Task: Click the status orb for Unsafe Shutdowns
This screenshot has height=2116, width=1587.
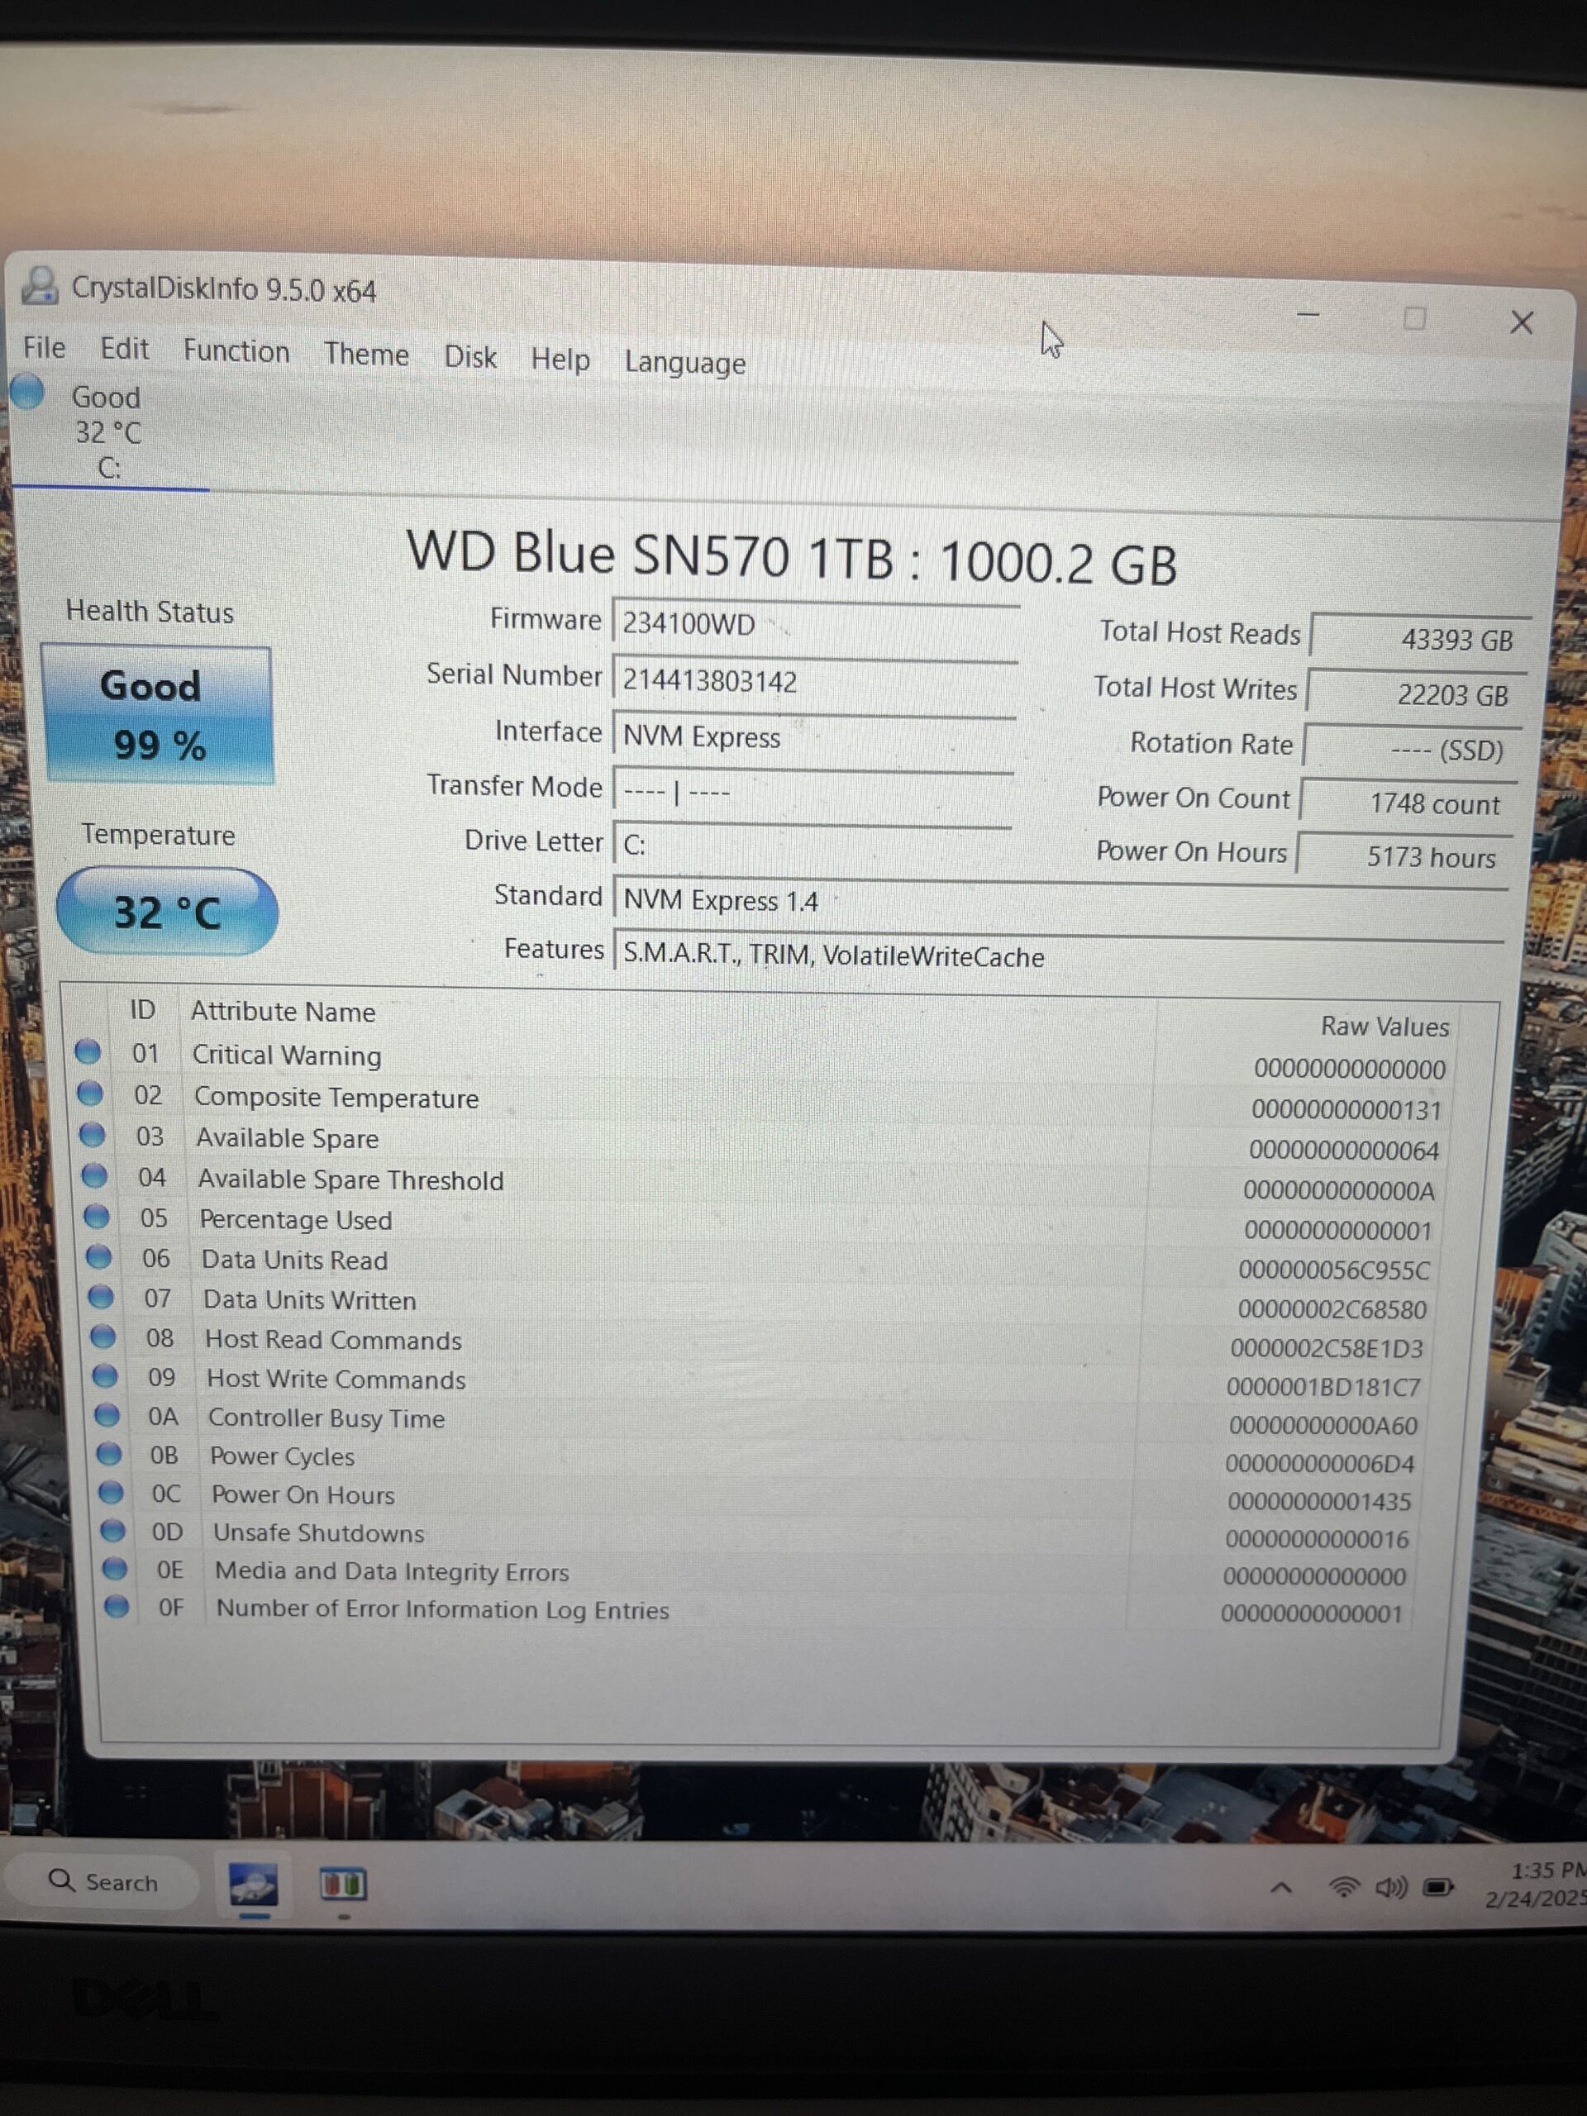Action: (113, 1530)
